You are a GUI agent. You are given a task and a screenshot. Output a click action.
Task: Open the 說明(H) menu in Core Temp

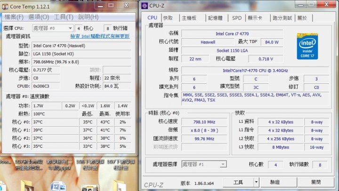point(88,17)
